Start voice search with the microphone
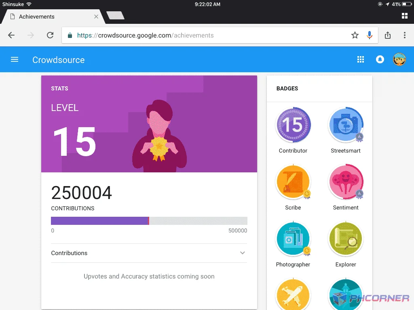414x310 pixels. click(370, 36)
